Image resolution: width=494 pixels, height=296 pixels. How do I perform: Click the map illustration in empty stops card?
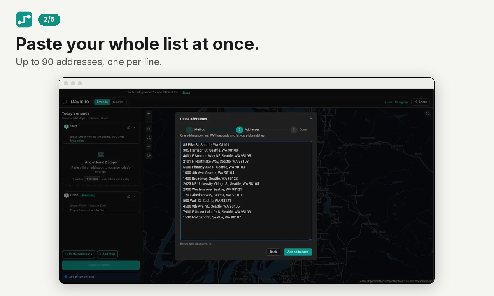coord(101,155)
